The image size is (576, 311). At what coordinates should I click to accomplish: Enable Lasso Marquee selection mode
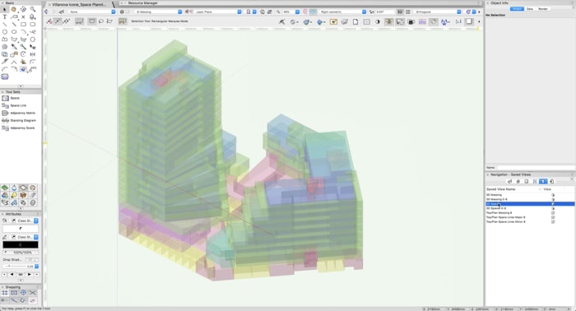101,21
